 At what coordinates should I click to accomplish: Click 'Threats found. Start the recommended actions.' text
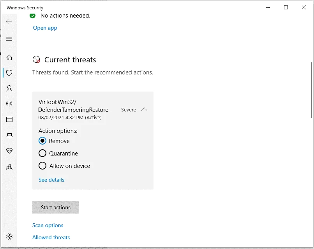93,72
